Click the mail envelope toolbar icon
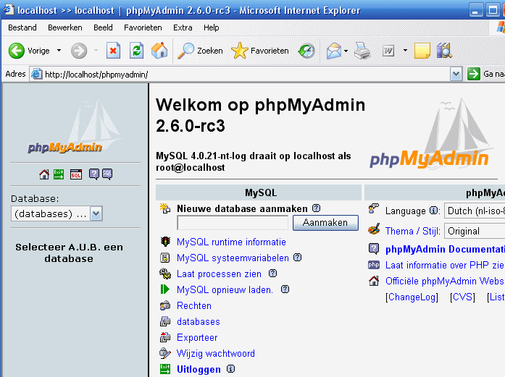The height and width of the screenshot is (377, 505). pyautogui.click(x=334, y=51)
